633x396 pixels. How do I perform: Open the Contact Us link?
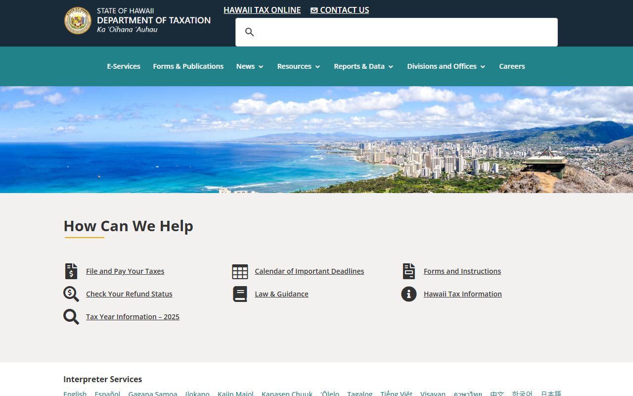coord(345,10)
